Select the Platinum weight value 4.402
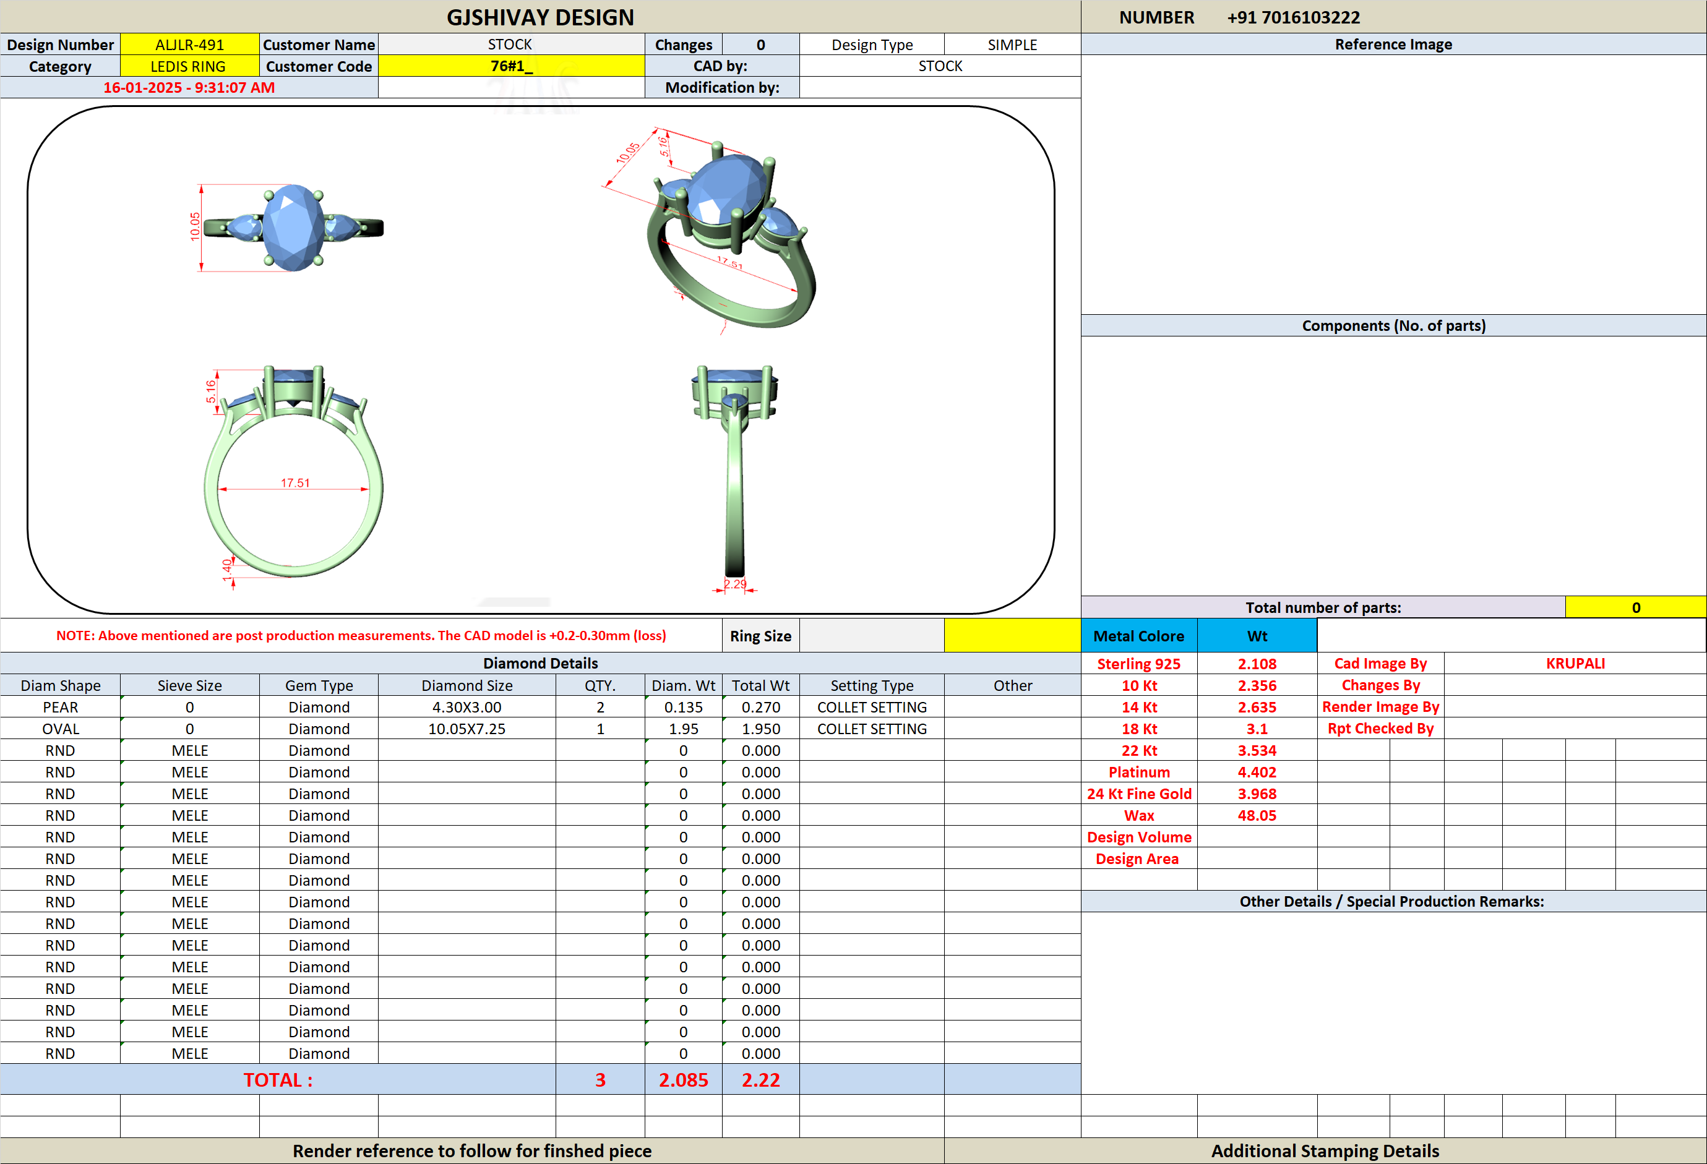 click(x=1257, y=772)
